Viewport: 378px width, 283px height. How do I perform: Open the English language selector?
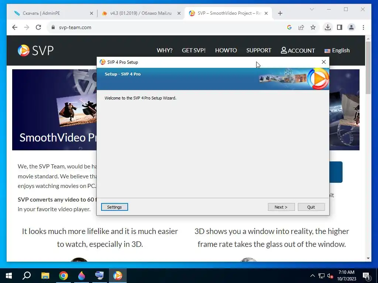point(337,50)
